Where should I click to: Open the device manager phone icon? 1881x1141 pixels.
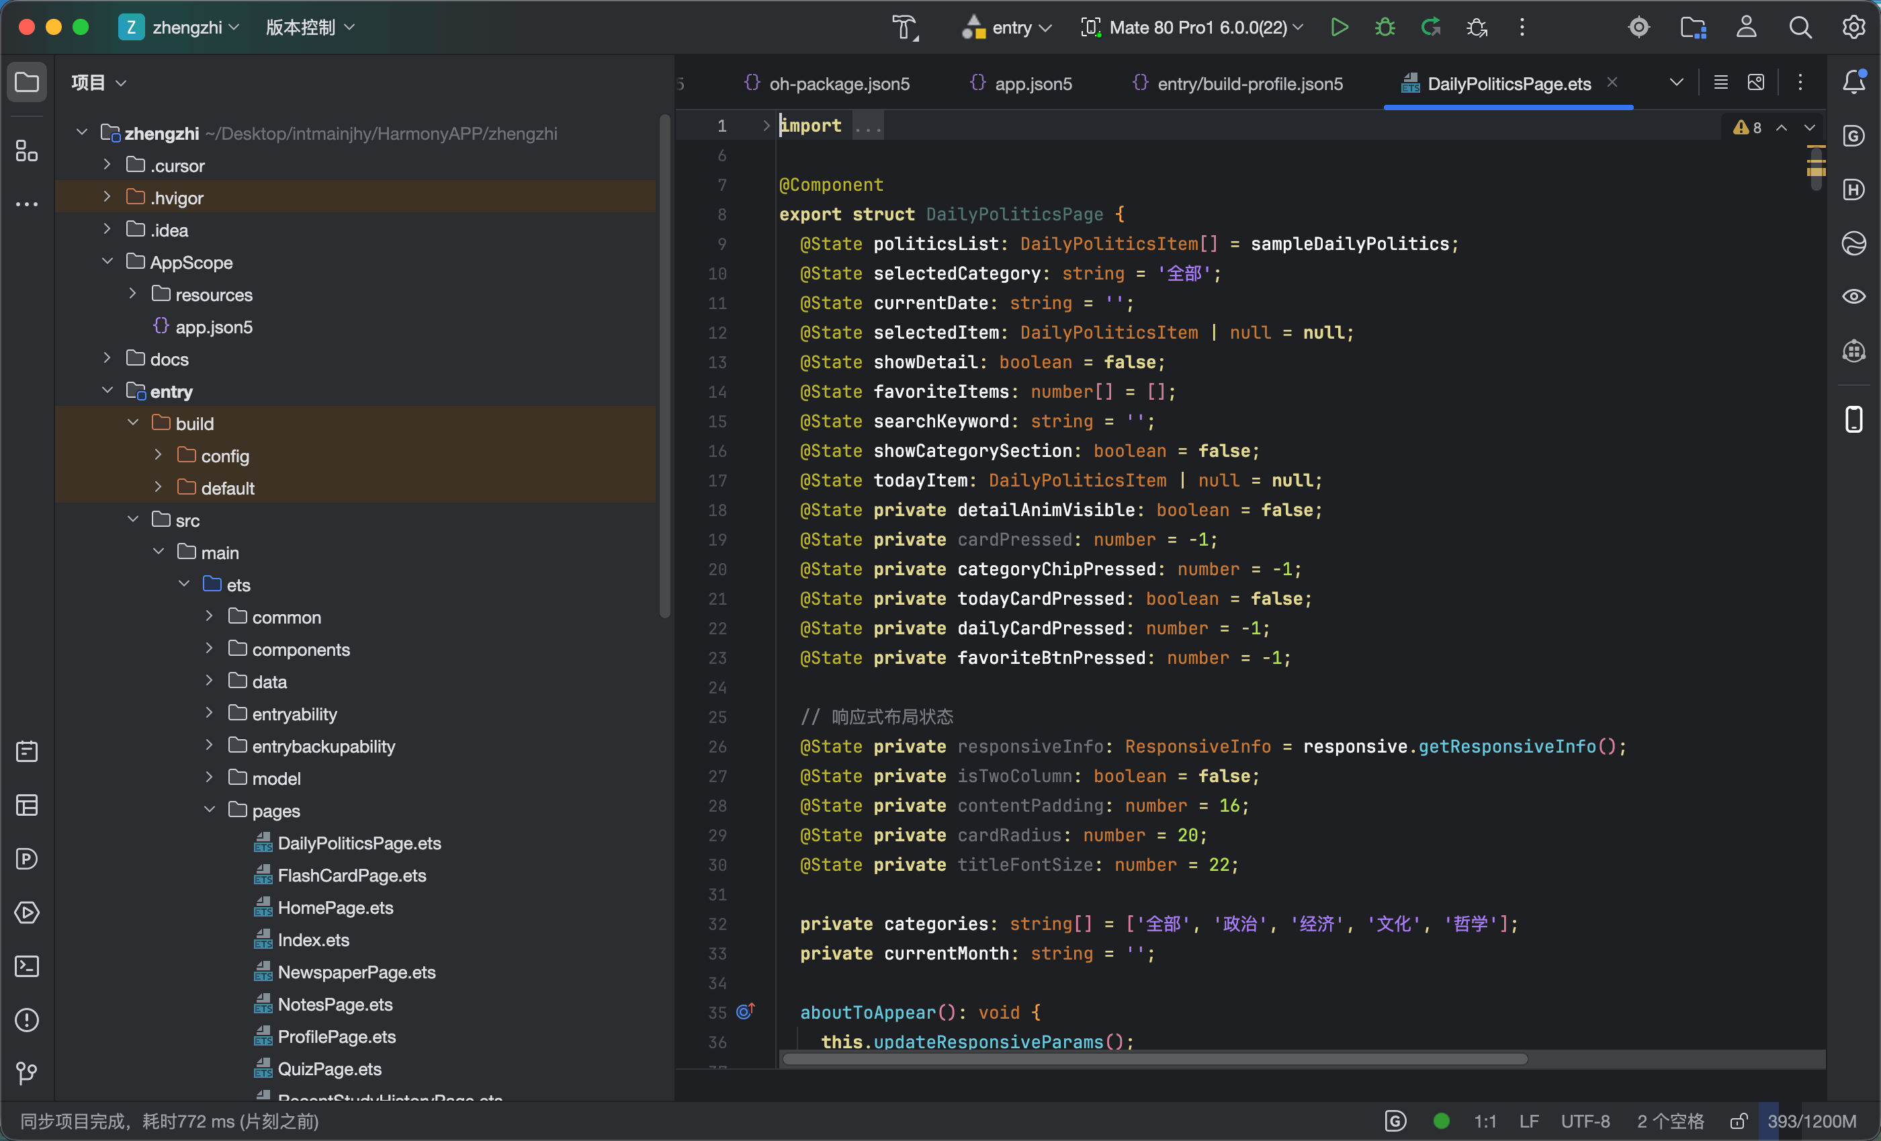pyautogui.click(x=1853, y=419)
